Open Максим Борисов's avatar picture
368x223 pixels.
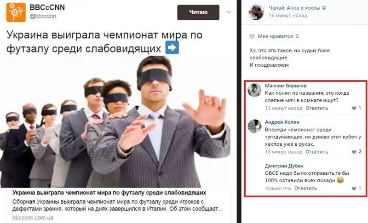tap(255, 90)
